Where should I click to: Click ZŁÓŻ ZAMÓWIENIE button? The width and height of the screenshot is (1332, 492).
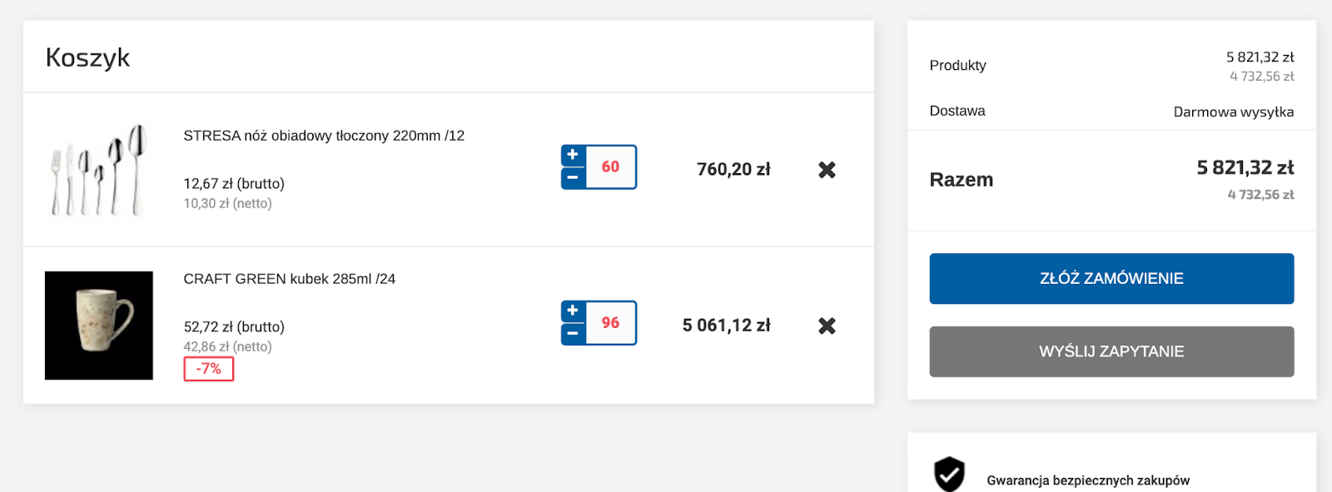click(x=1111, y=279)
